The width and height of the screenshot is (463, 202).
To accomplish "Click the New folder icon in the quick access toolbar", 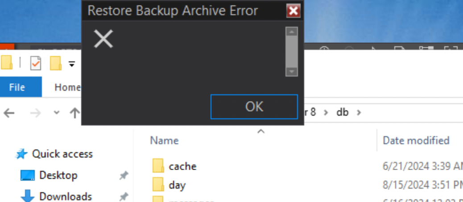I will [x=55, y=63].
